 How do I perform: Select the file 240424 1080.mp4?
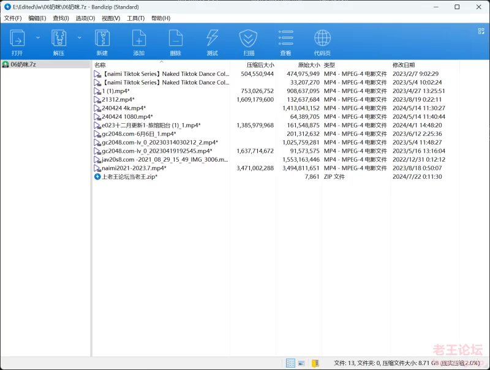click(127, 117)
